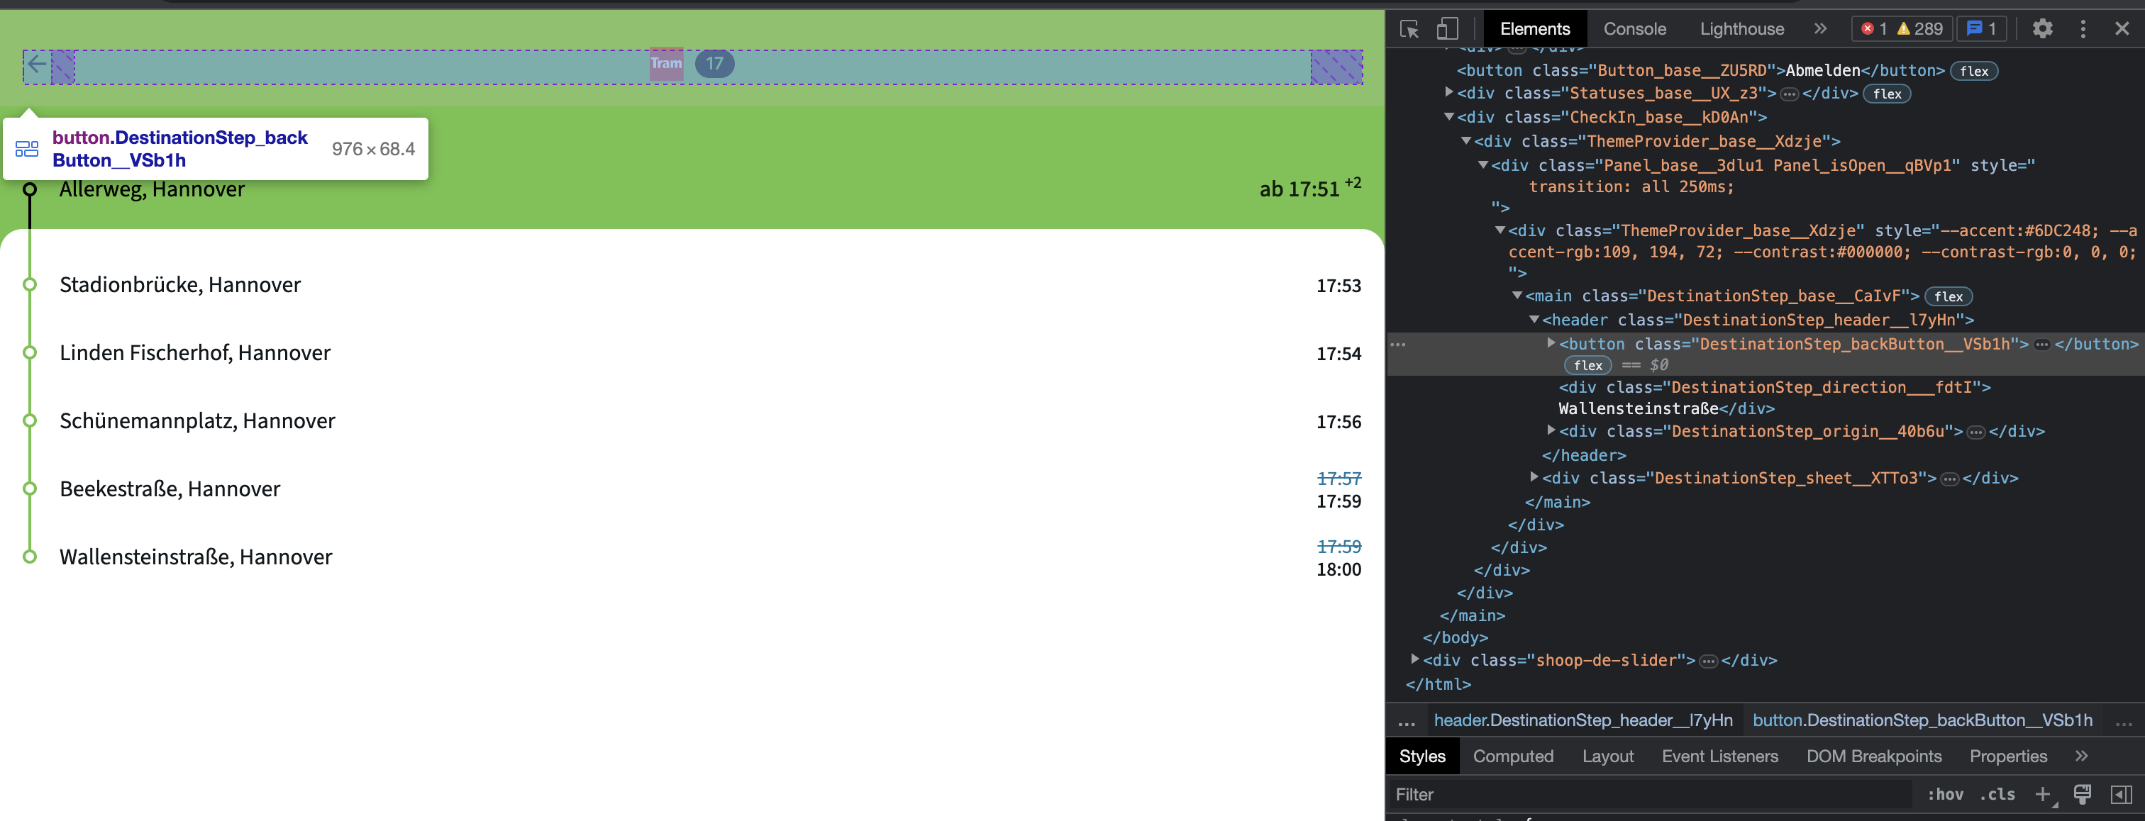The image size is (2145, 821).
Task: Show the computed styles sidebar icon
Action: 2121,794
